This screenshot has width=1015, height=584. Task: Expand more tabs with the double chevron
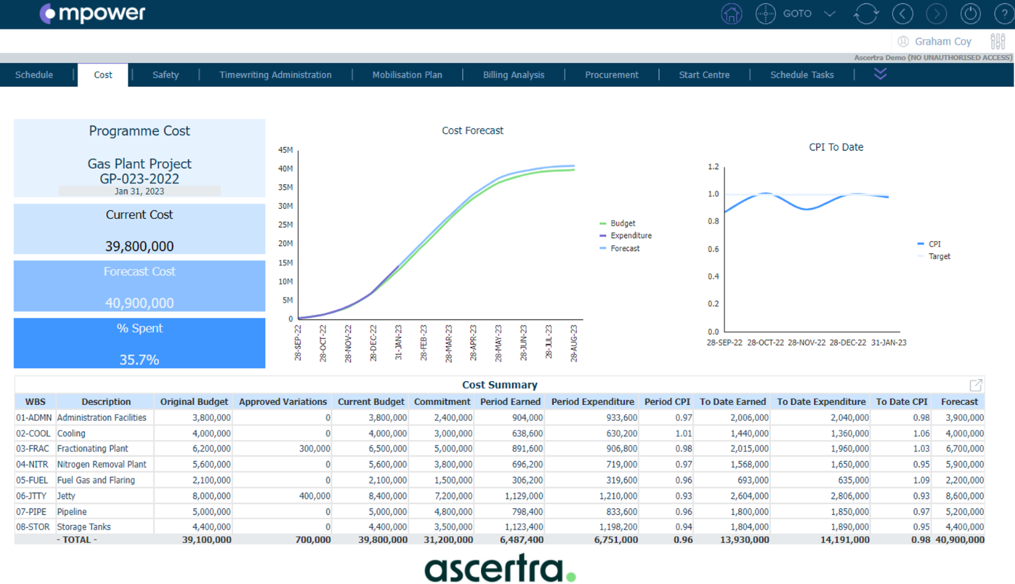coord(880,74)
